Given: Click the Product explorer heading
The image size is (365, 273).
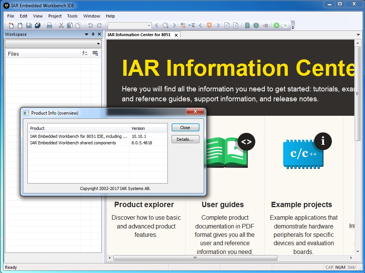Looking at the screenshot, I should tap(144, 204).
